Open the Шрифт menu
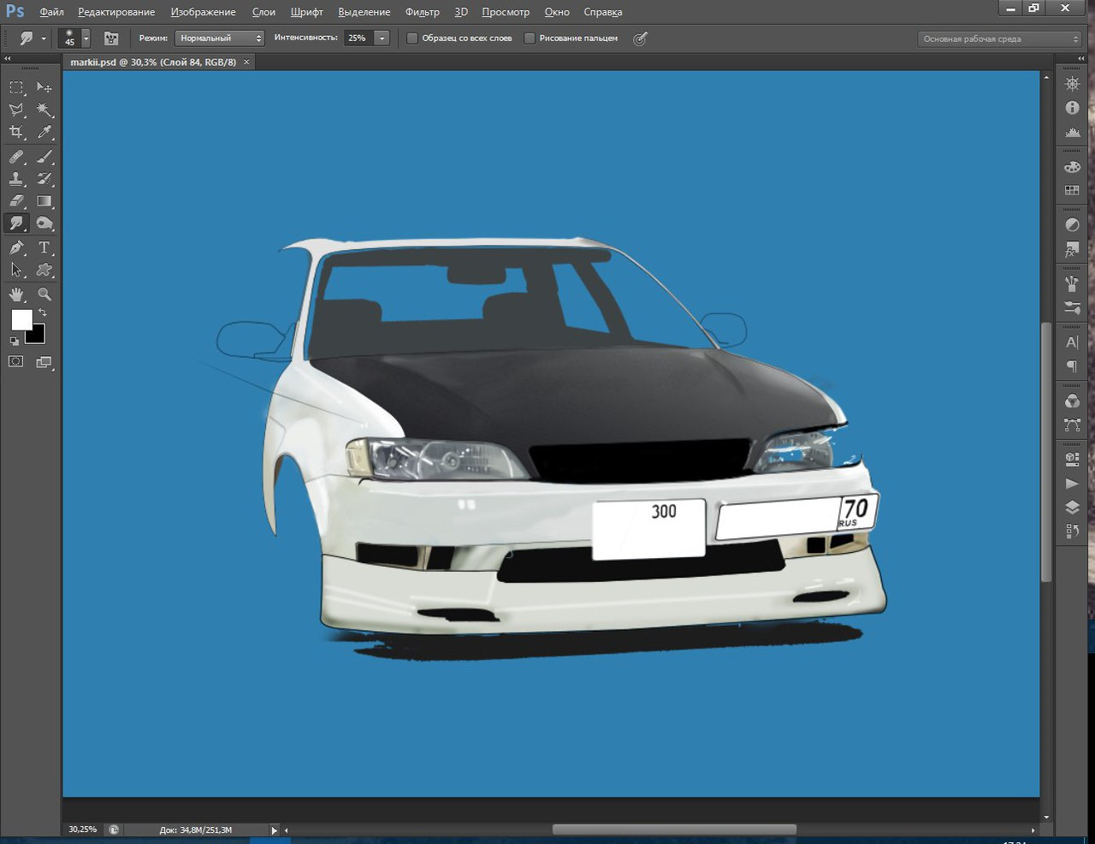Image resolution: width=1095 pixels, height=844 pixels. pos(306,12)
